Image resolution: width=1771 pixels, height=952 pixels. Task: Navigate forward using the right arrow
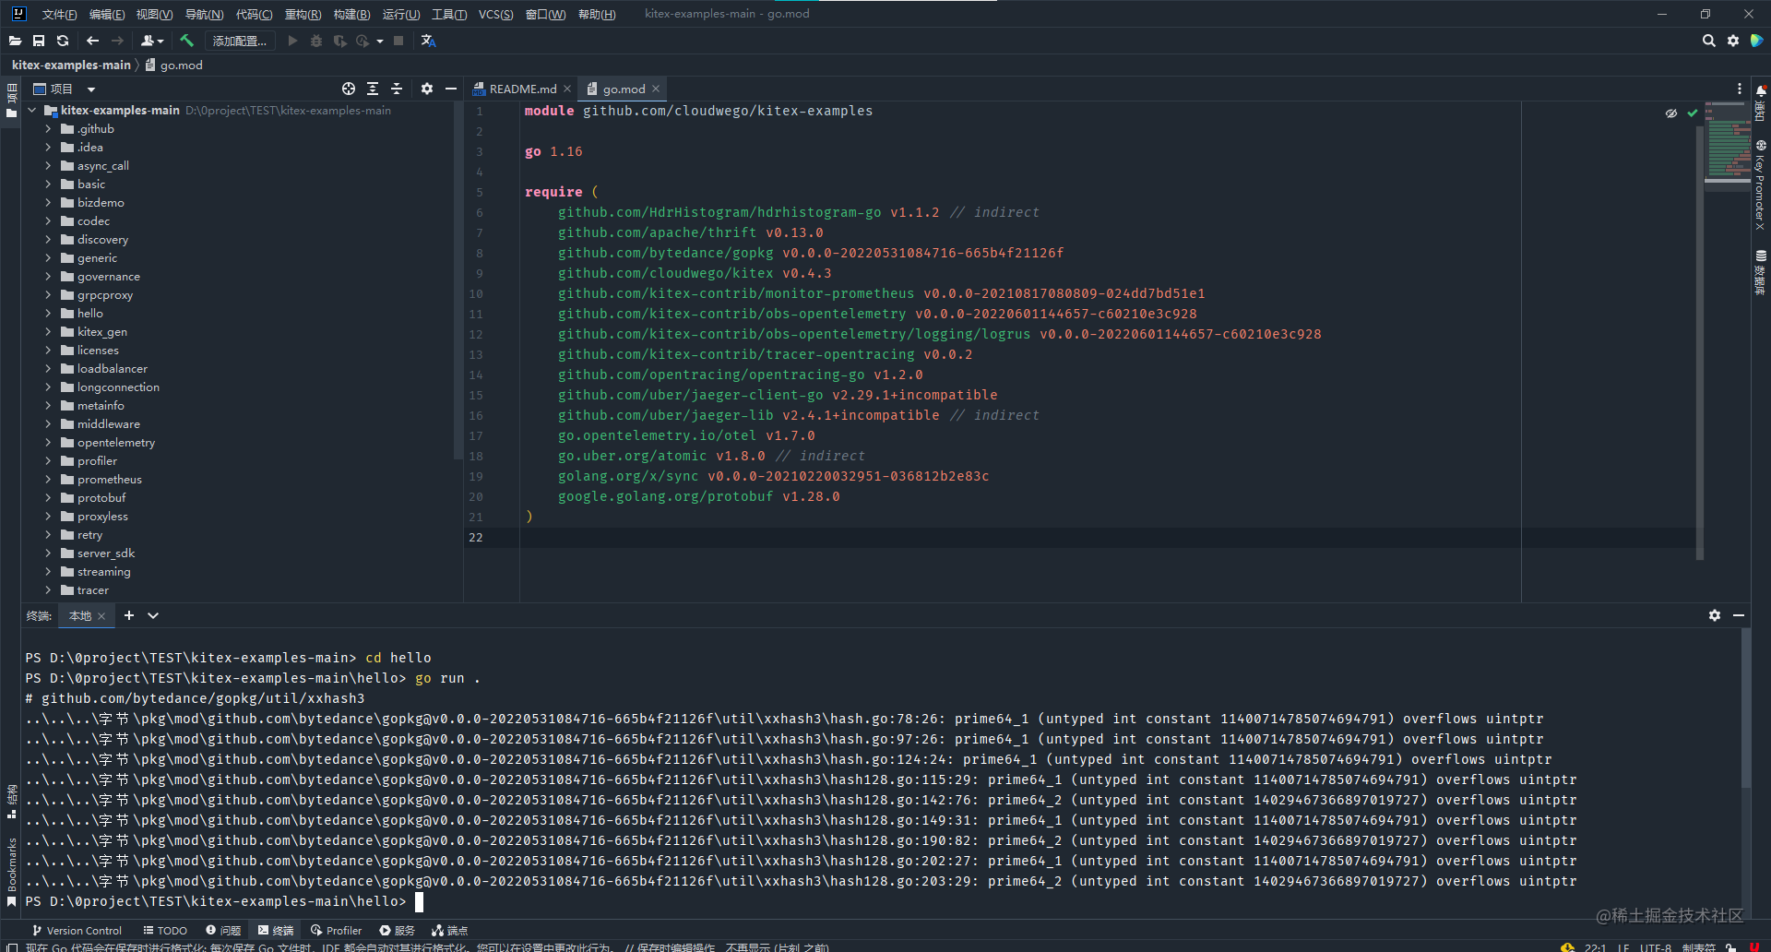click(x=117, y=41)
